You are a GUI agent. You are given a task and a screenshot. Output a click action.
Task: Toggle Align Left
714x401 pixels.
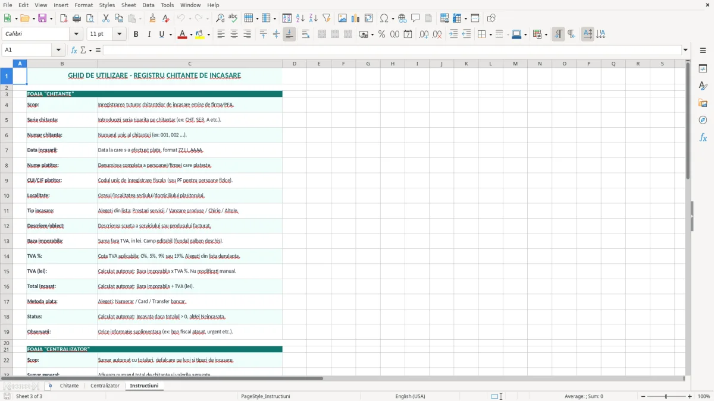point(221,34)
